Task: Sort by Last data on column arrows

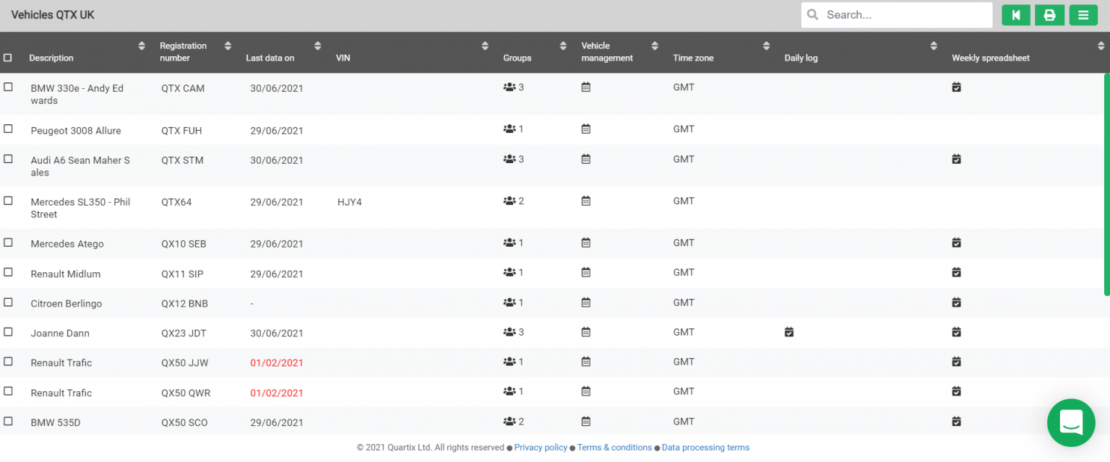Action: [x=317, y=46]
